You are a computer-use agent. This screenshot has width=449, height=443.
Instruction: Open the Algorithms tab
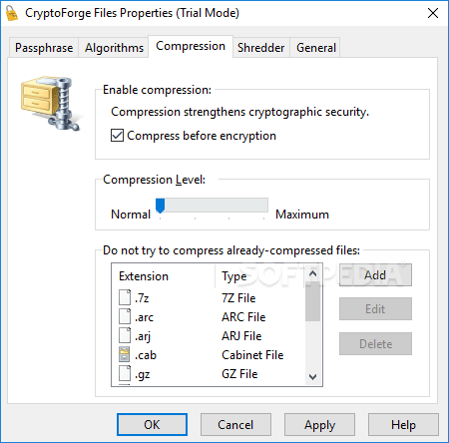pyautogui.click(x=114, y=48)
